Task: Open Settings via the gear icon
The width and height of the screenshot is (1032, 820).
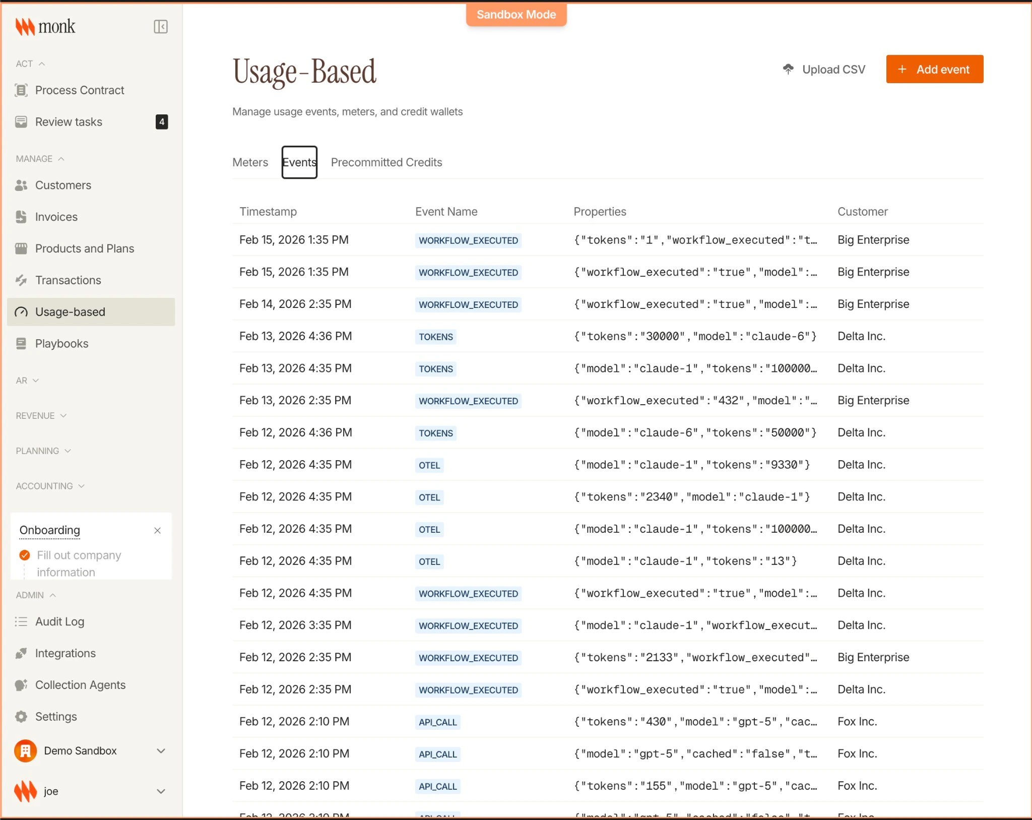Action: [x=21, y=716]
